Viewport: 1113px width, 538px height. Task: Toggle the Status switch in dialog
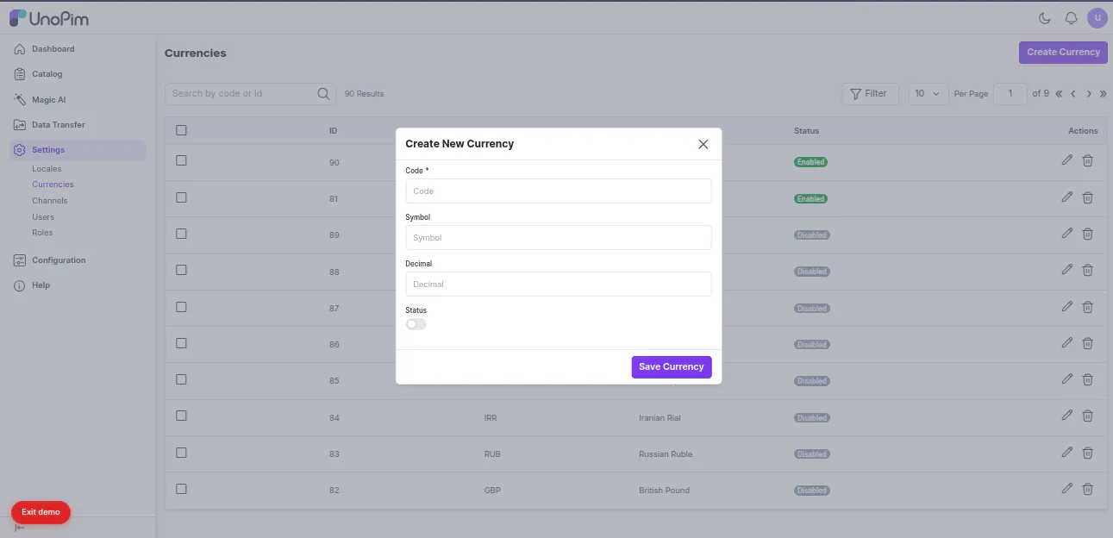pos(416,324)
